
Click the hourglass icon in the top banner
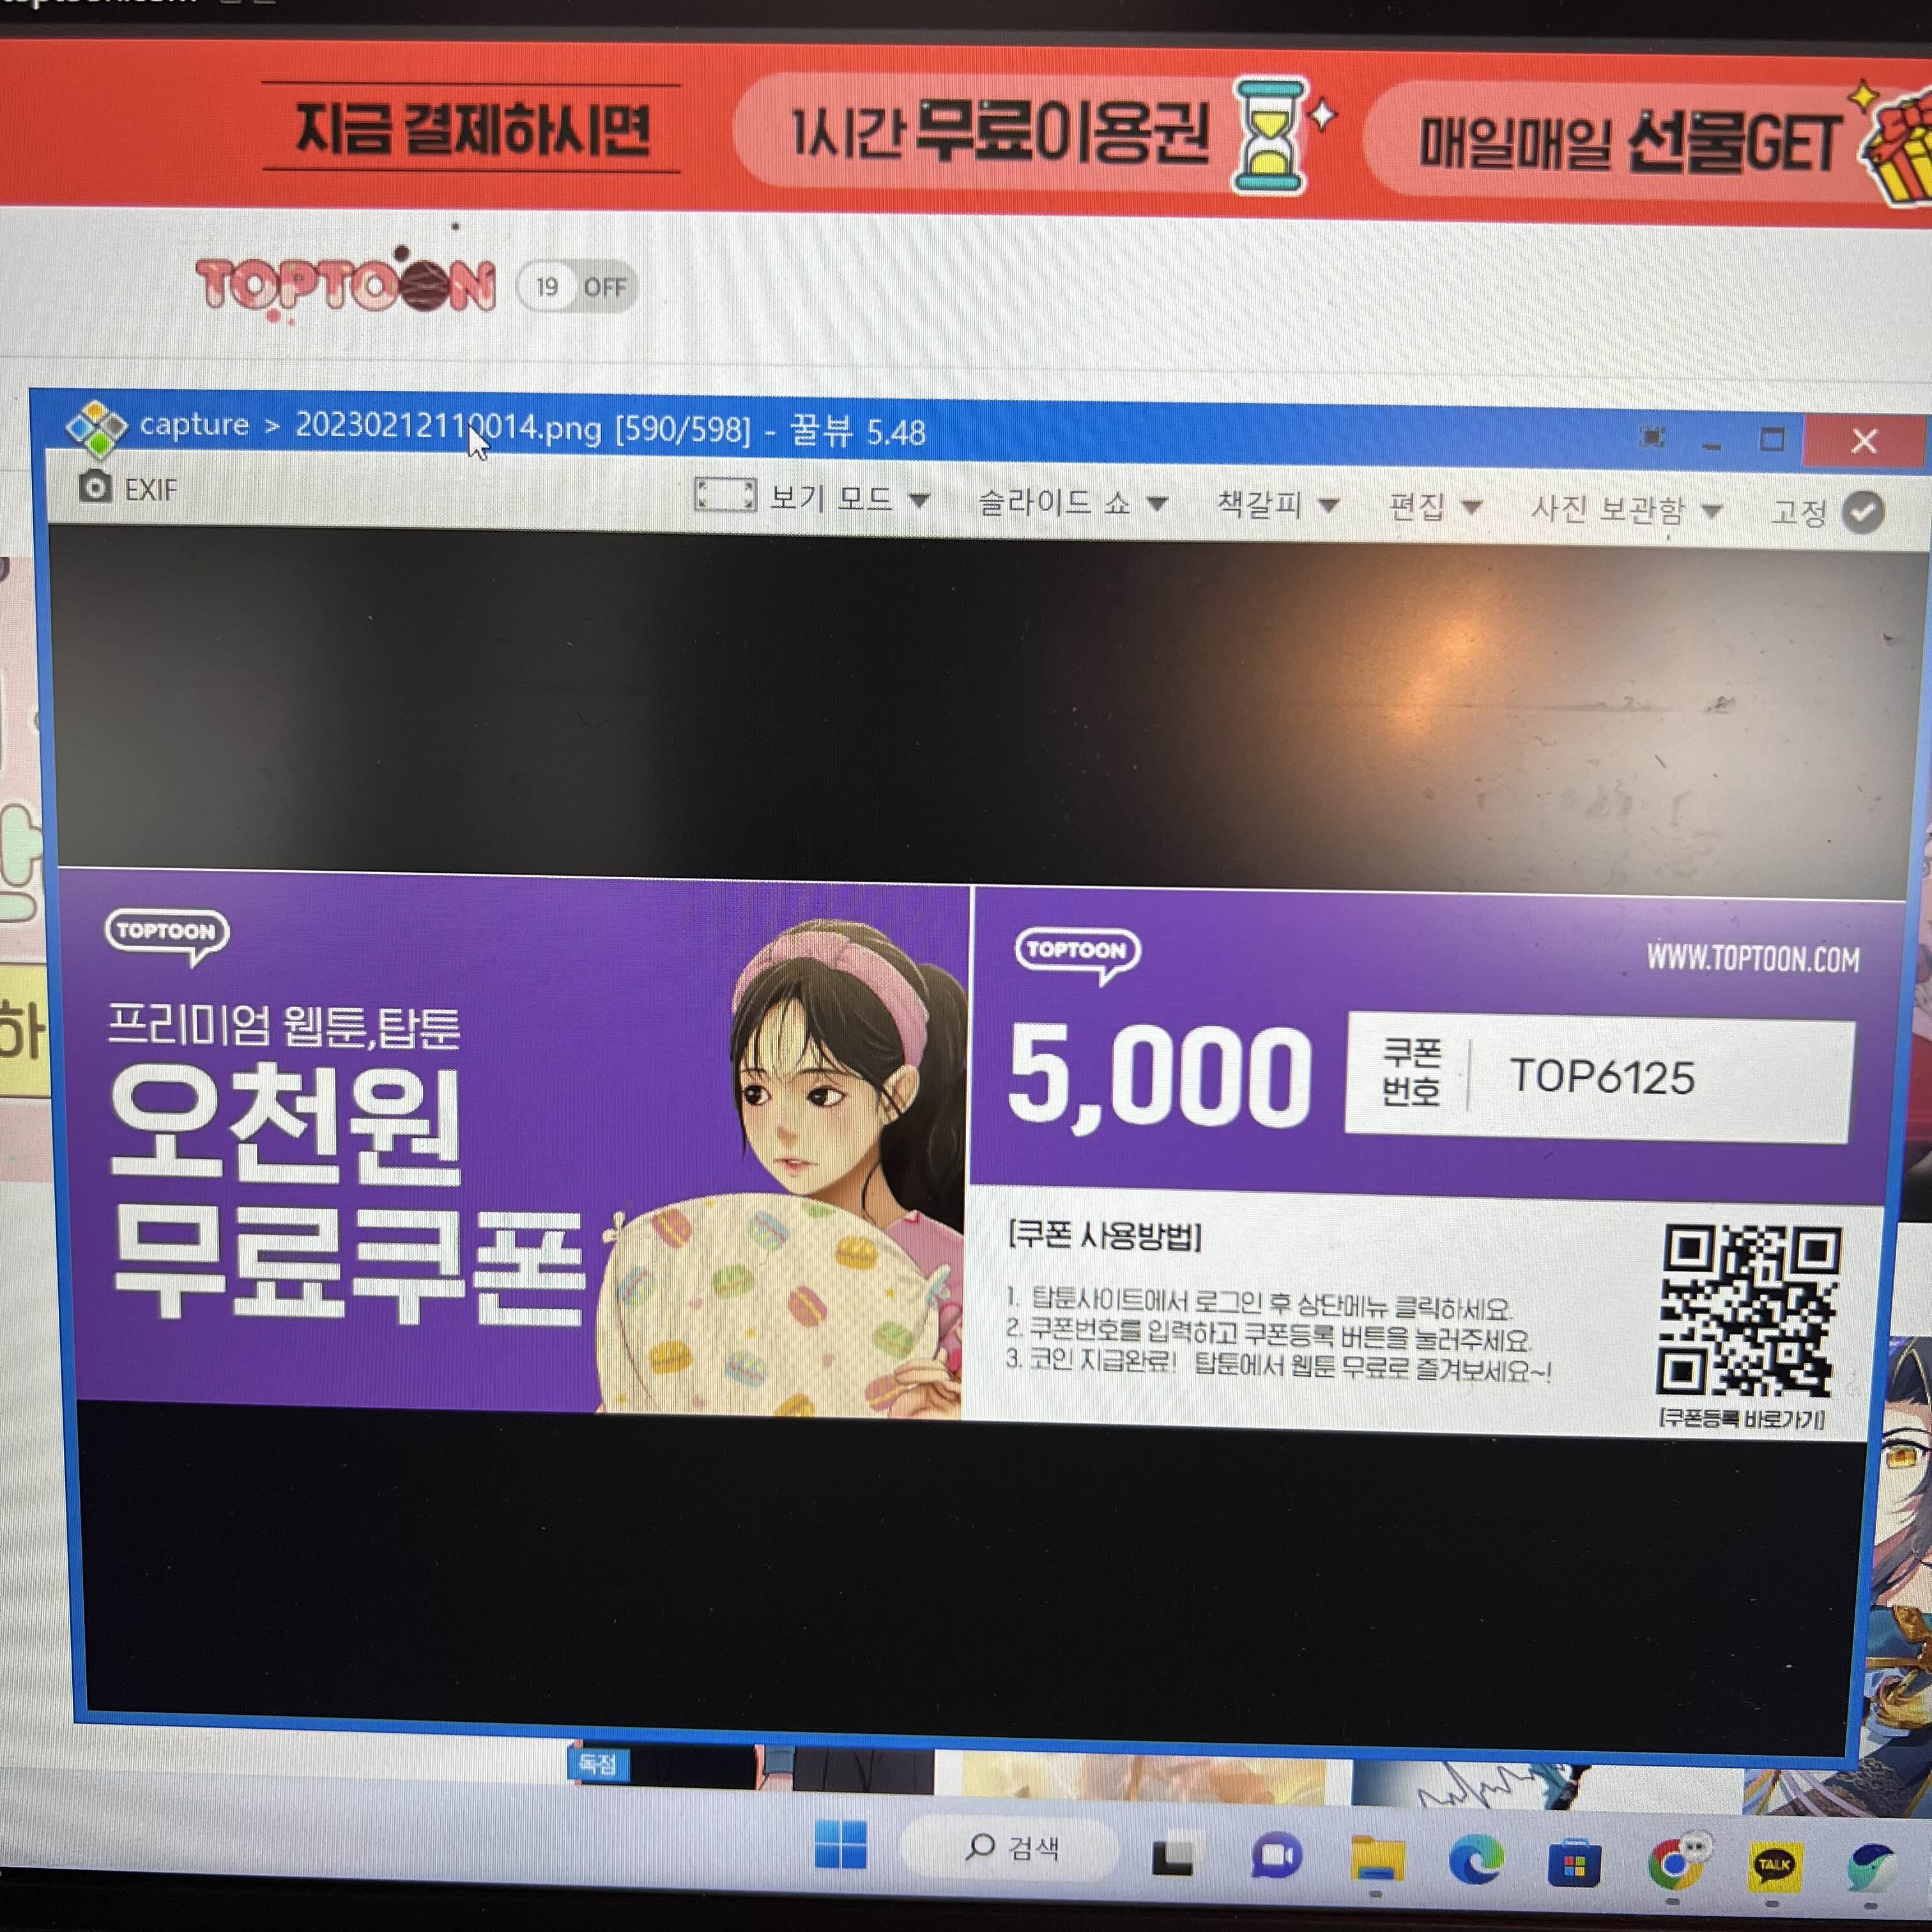[x=1271, y=135]
